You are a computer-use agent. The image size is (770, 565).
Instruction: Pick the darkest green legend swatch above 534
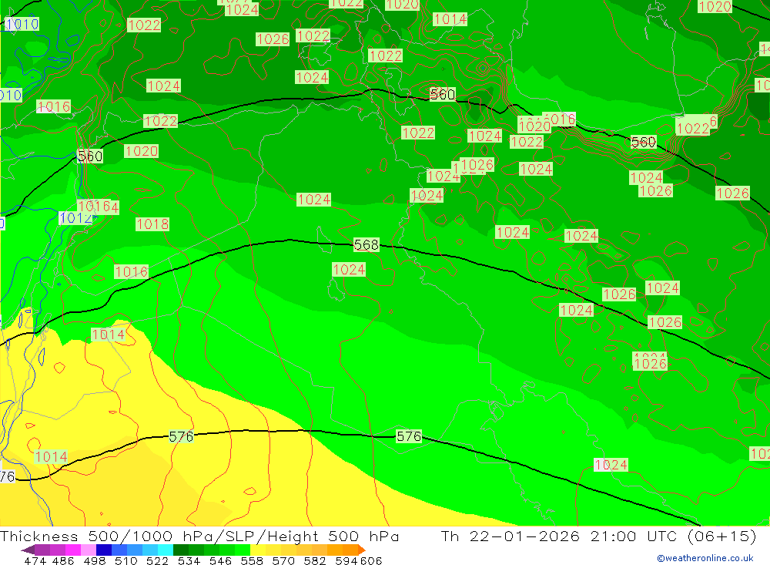point(181,550)
